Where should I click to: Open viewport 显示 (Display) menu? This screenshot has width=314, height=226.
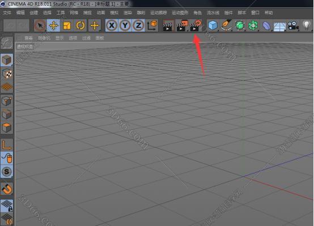60,38
